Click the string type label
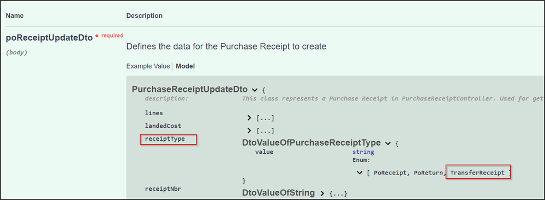The height and width of the screenshot is (200, 545). tap(363, 152)
